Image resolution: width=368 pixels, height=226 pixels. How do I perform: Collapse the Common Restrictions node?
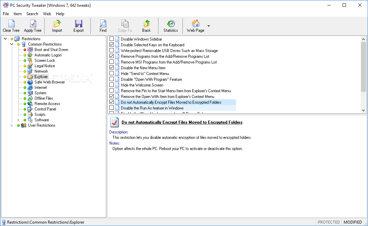tap(12, 44)
